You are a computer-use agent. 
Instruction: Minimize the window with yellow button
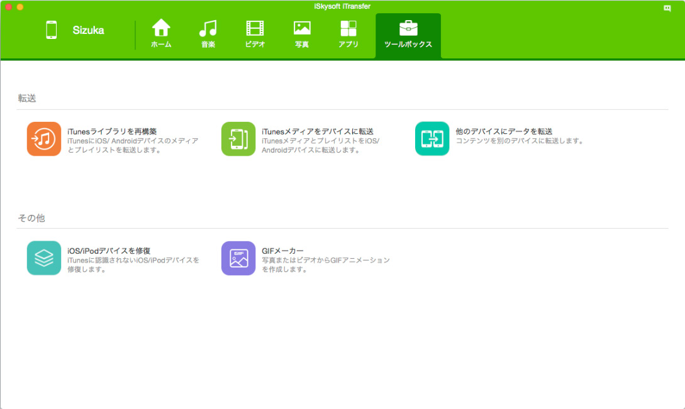pos(20,7)
